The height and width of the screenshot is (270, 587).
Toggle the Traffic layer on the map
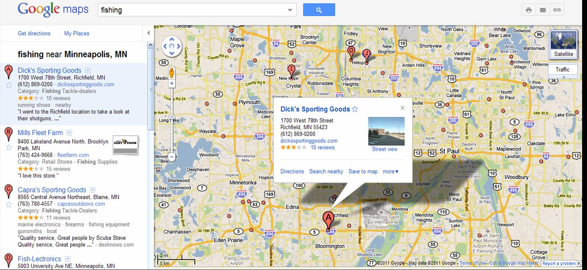pos(562,70)
